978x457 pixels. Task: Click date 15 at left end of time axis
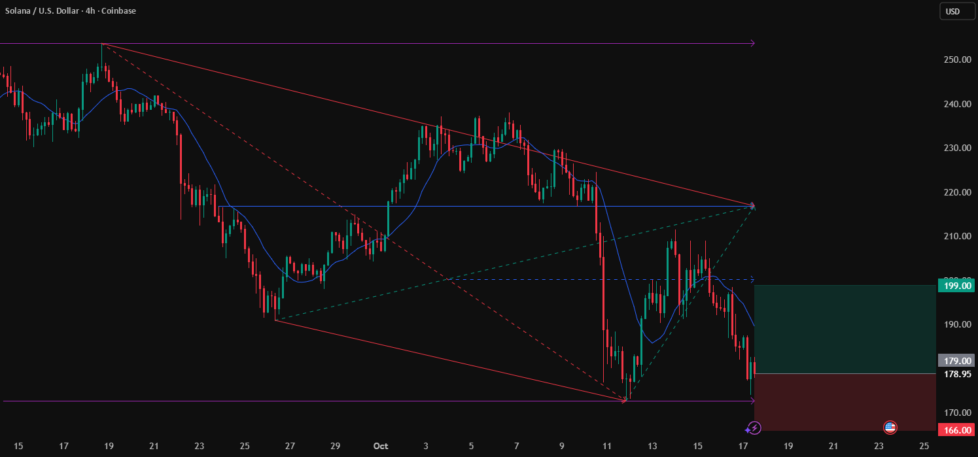click(x=18, y=447)
